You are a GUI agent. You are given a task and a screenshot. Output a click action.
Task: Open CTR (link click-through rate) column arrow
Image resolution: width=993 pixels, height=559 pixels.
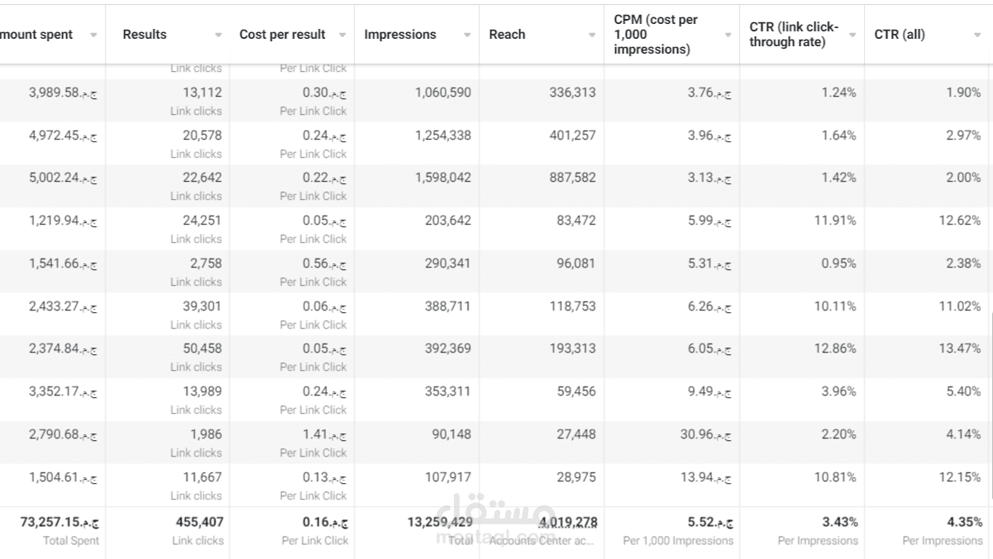tap(852, 35)
